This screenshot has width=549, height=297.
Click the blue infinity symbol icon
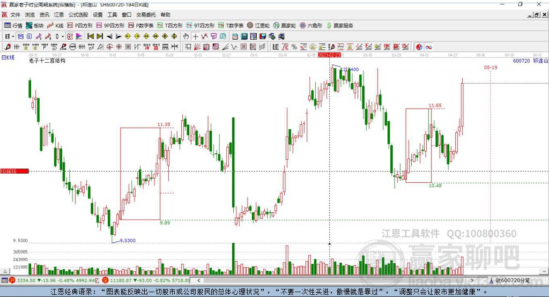pyautogui.click(x=428, y=47)
